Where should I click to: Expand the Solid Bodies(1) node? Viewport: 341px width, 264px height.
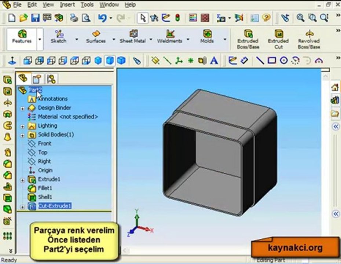pos(22,135)
